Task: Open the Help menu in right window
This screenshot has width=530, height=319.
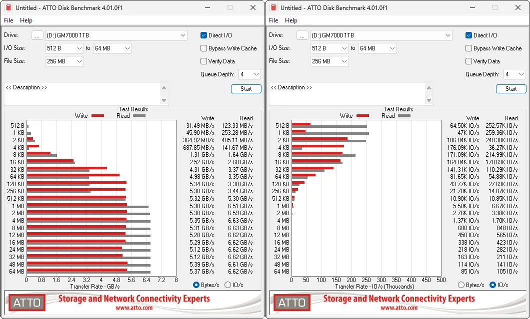Action: [x=291, y=20]
